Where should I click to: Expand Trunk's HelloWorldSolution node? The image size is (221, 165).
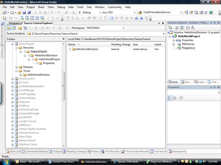21,75
